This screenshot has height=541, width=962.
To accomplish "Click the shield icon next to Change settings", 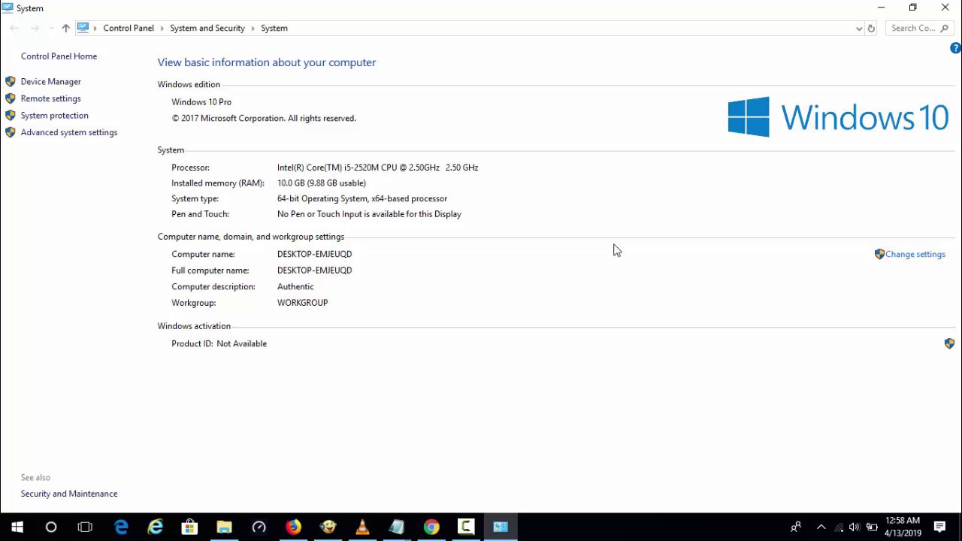I will [879, 254].
